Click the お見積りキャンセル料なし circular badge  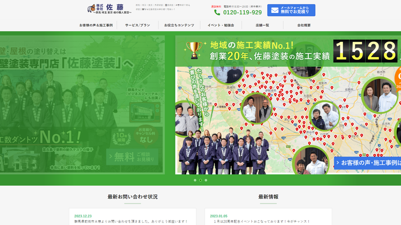click(146, 135)
